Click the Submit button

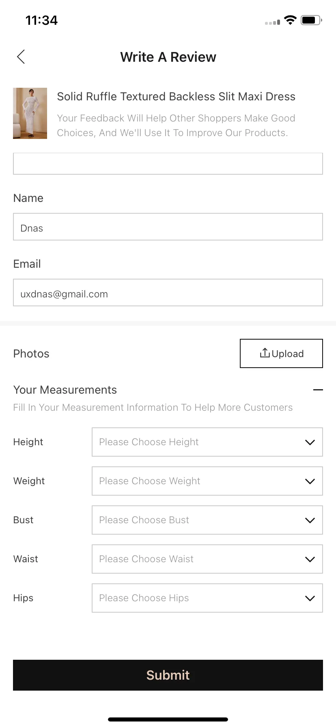(x=168, y=675)
